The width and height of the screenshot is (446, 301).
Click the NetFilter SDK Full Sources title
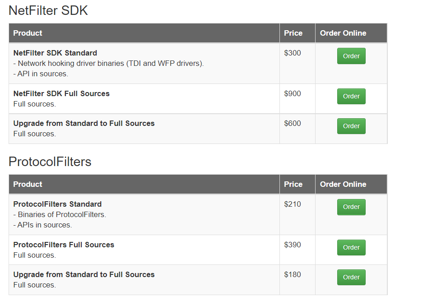click(61, 93)
